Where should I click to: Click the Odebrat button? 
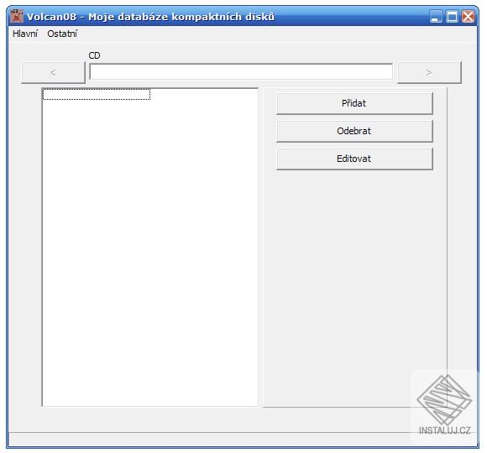tap(354, 131)
